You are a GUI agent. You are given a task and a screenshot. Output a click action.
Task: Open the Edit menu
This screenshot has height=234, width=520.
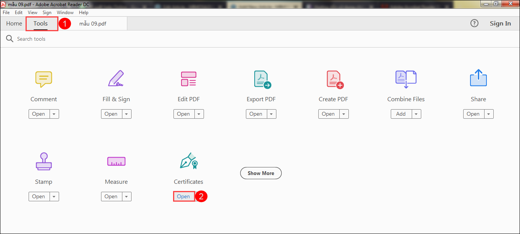tap(19, 13)
